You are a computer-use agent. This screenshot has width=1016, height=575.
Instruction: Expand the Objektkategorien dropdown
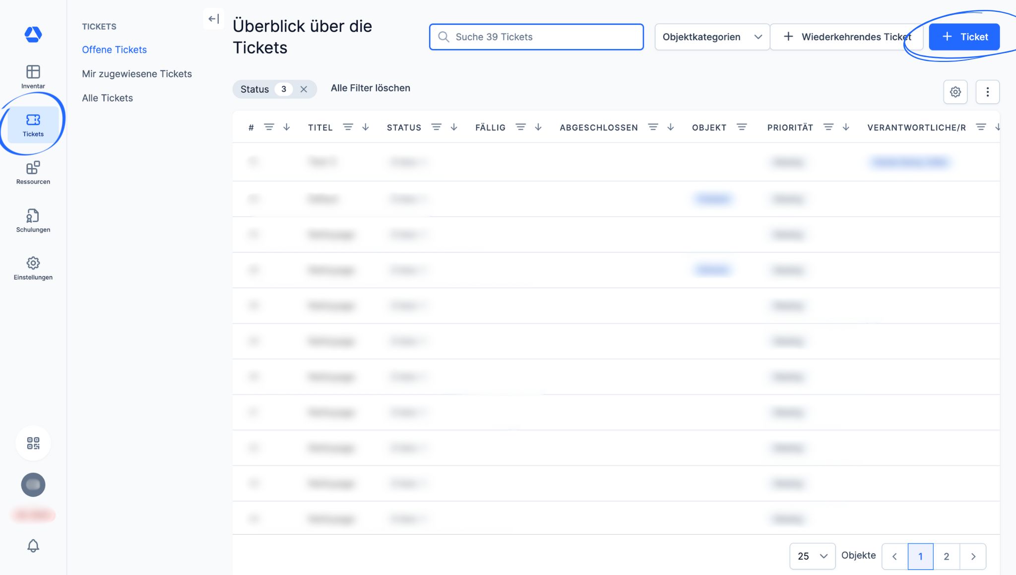pos(711,37)
